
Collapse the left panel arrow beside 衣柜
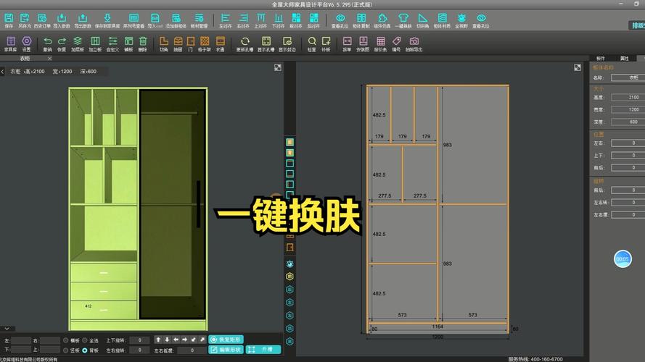click(x=3, y=71)
